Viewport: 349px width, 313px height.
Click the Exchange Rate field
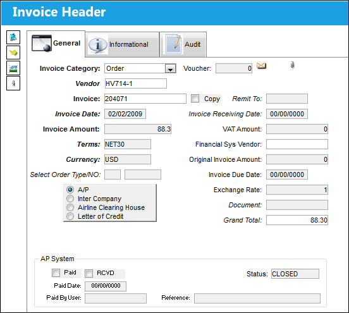click(297, 190)
